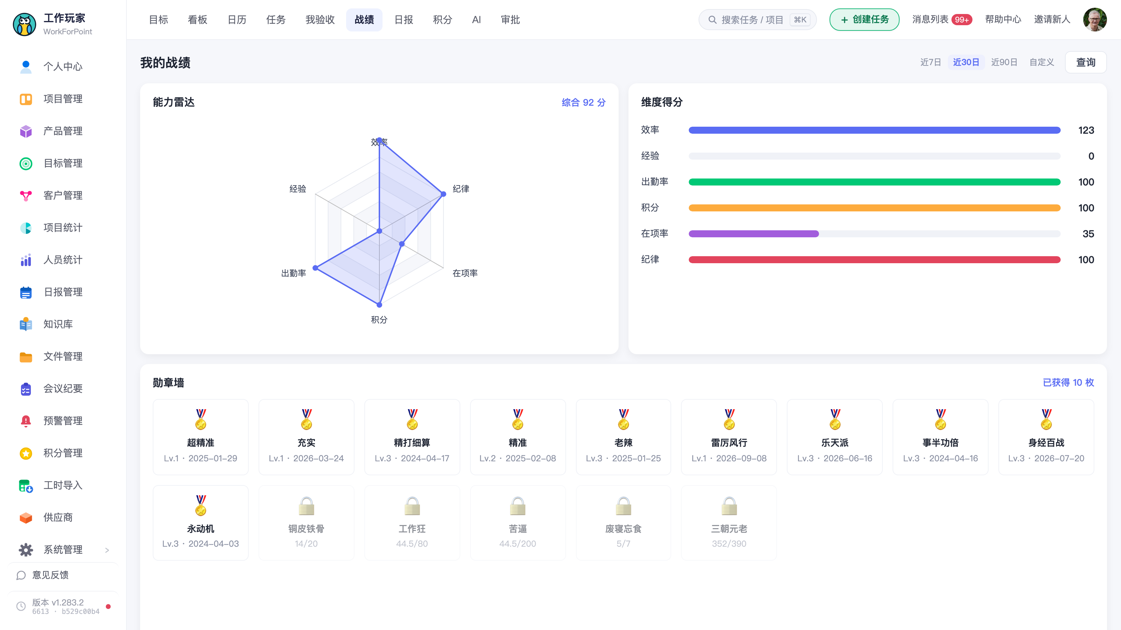Select the 自定义 time range

[x=1041, y=62]
